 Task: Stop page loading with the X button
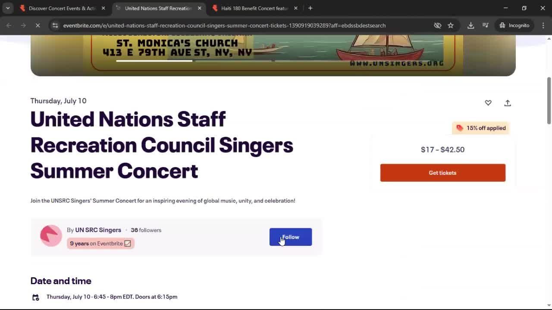coord(38,25)
